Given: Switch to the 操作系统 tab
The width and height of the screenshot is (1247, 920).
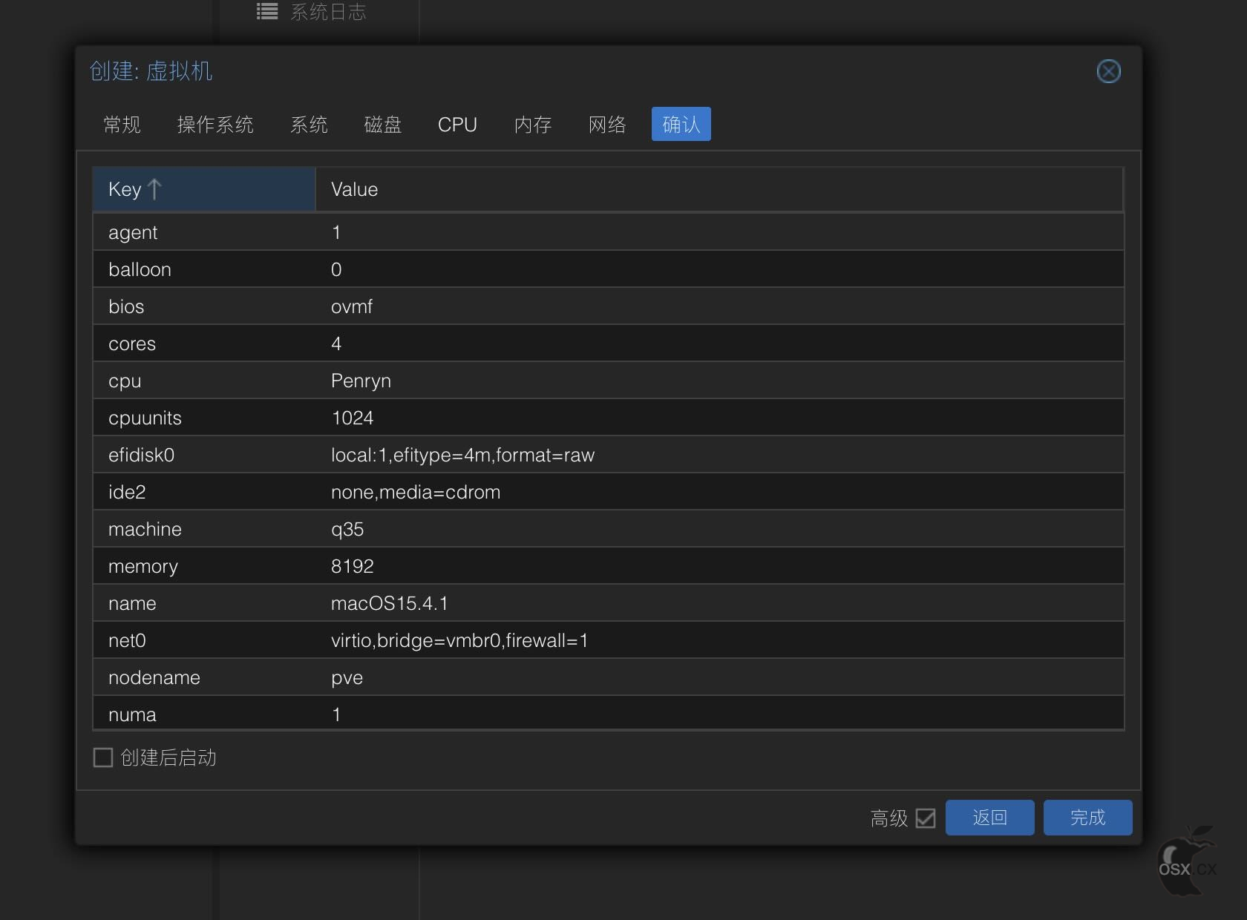Looking at the screenshot, I should coord(215,124).
